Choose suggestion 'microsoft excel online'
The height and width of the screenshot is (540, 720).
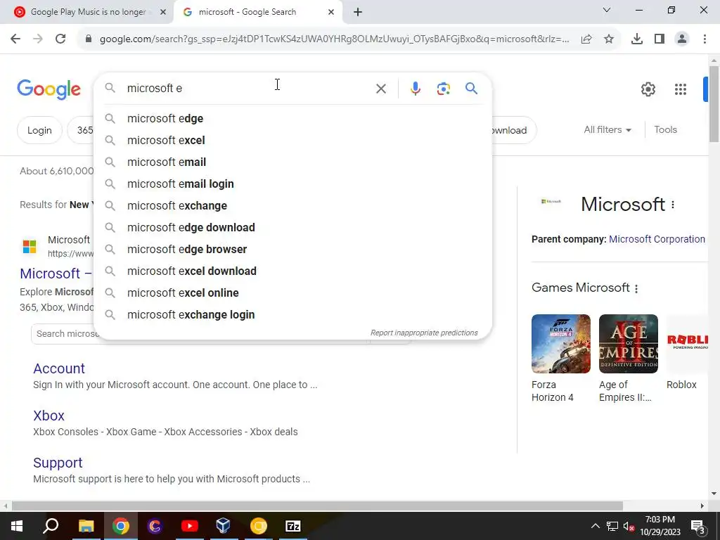pos(293,293)
